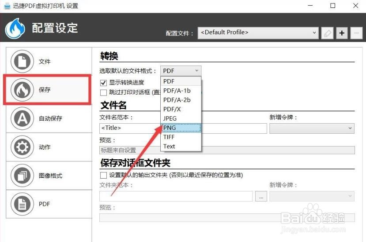Choose PDF/A-1b in the format list
Image resolution: width=366 pixels, height=242 pixels.
(x=181, y=91)
